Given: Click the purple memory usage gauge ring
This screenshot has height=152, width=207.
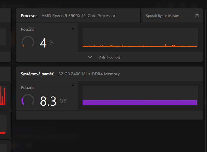Looking at the screenshot, I should pyautogui.click(x=28, y=100).
